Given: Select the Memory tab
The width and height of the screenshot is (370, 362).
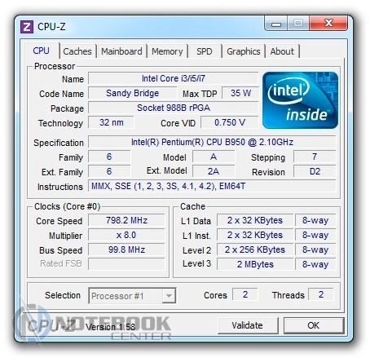Looking at the screenshot, I should point(167,51).
